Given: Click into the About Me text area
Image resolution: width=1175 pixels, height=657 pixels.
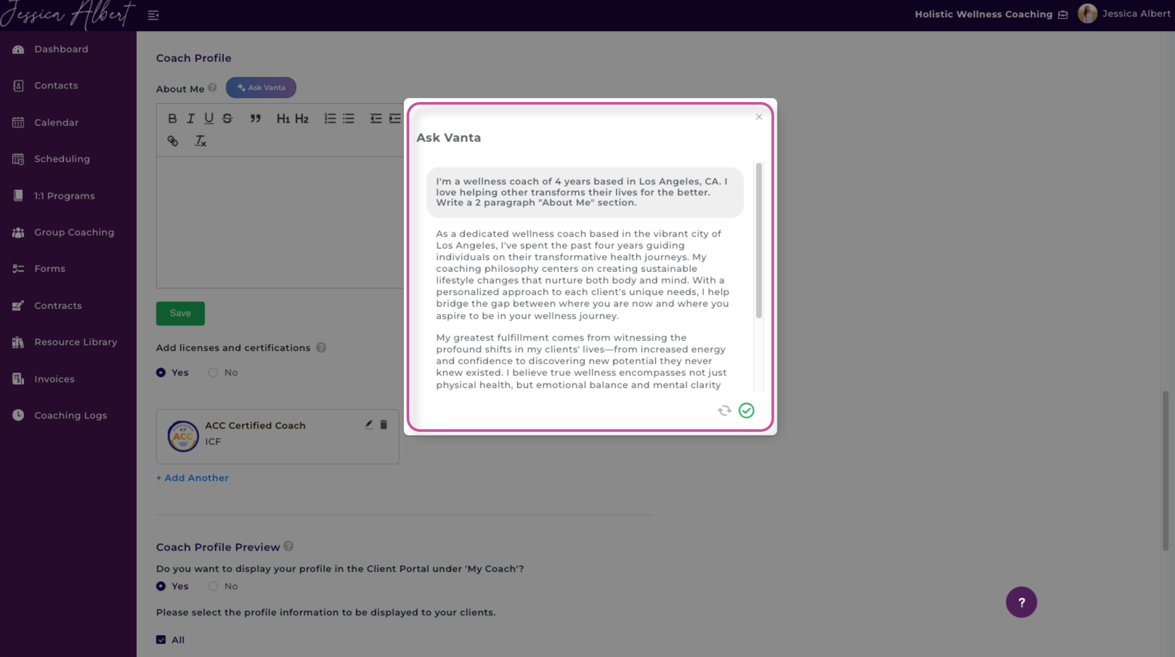Looking at the screenshot, I should [280, 222].
